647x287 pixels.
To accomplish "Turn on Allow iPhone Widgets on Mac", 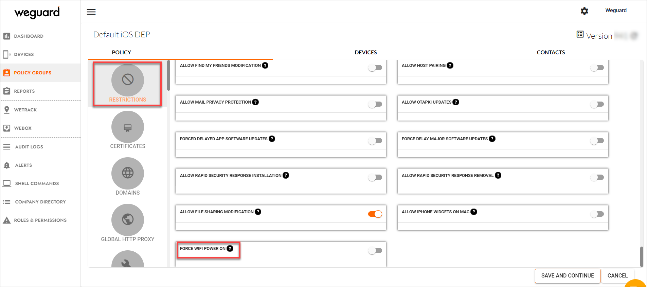I will coord(597,214).
